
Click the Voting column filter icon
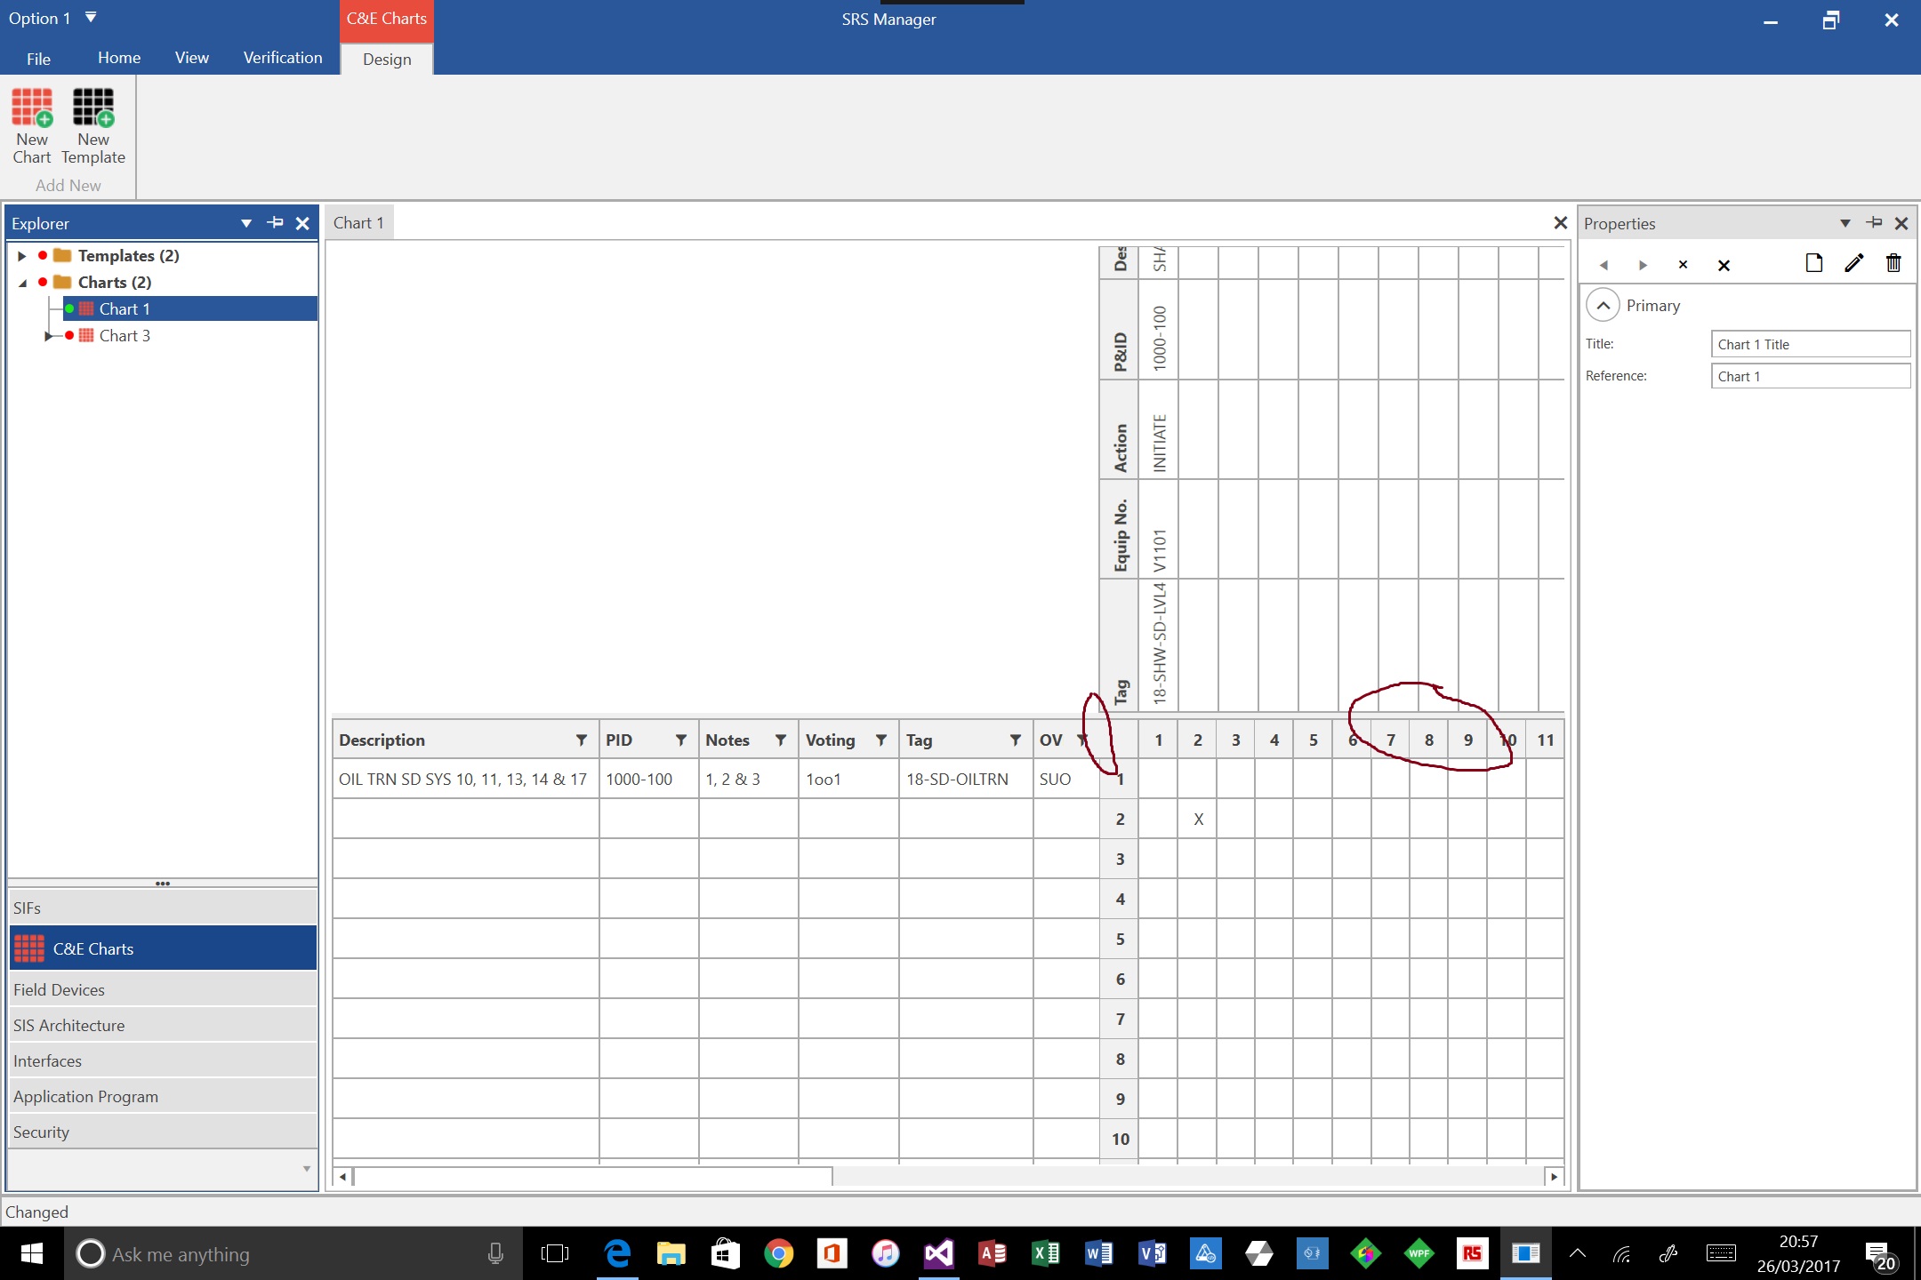click(x=880, y=740)
